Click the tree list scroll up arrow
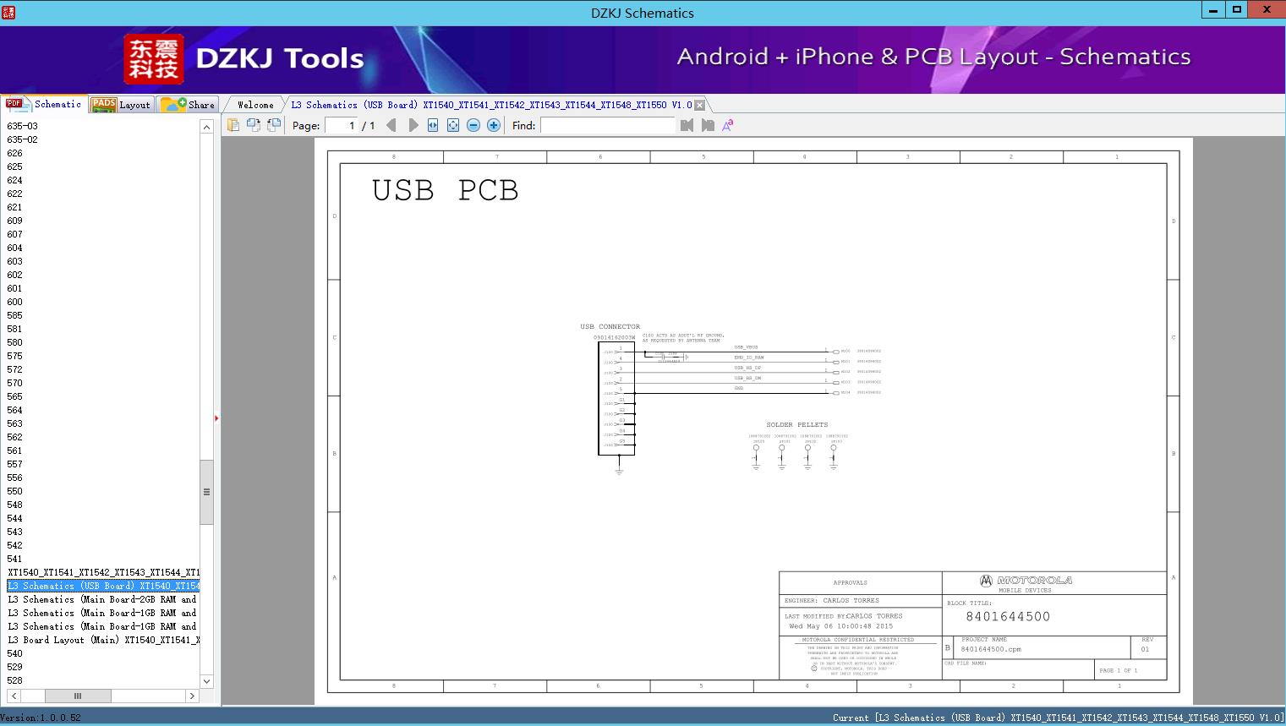Image resolution: width=1286 pixels, height=726 pixels. (x=206, y=127)
